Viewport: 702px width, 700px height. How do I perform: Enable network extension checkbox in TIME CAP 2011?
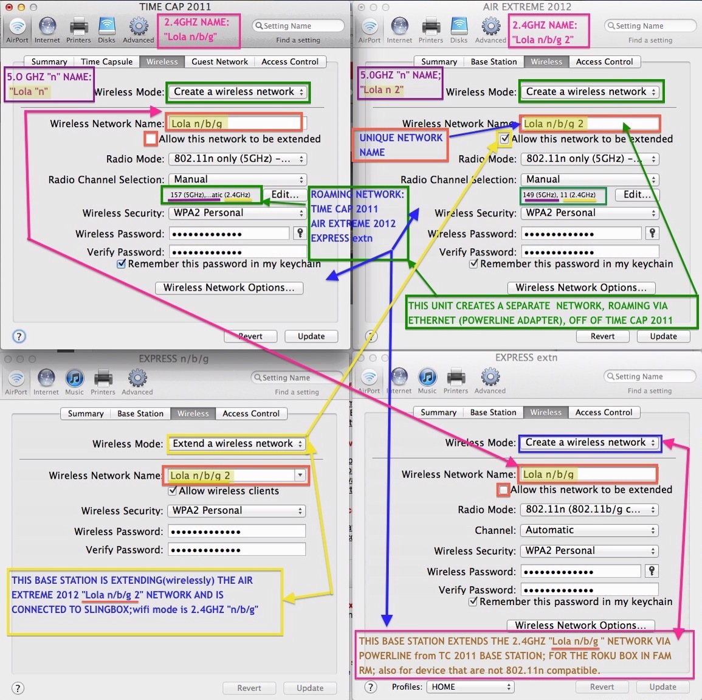click(x=151, y=139)
